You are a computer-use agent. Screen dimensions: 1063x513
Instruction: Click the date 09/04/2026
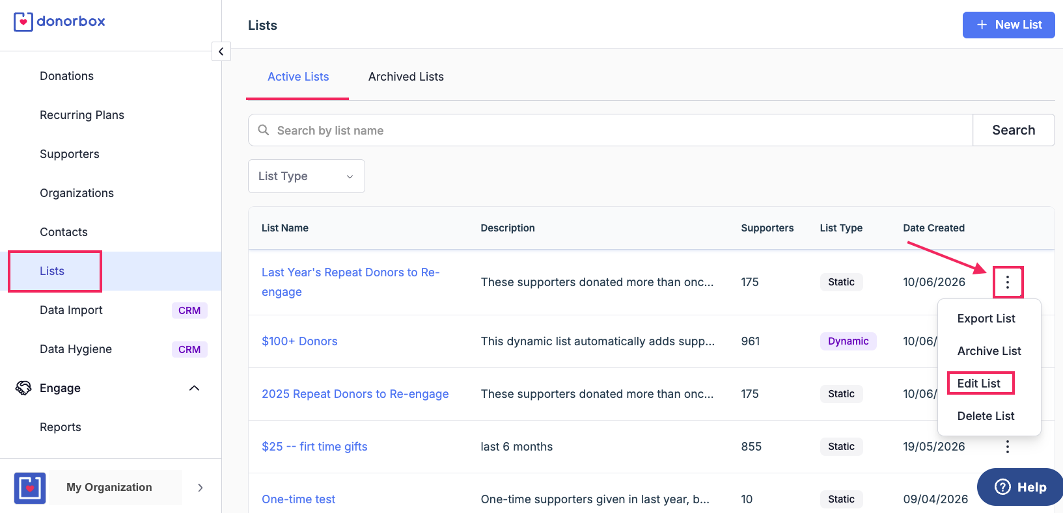[935, 499]
